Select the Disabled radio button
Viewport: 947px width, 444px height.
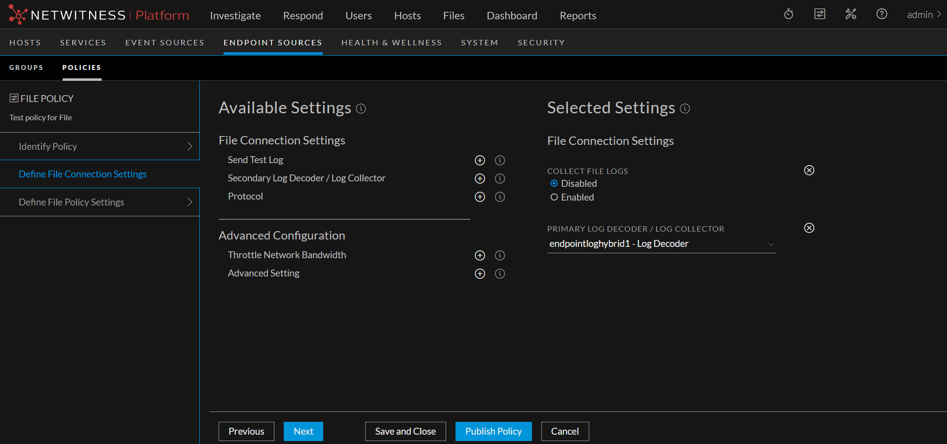554,183
